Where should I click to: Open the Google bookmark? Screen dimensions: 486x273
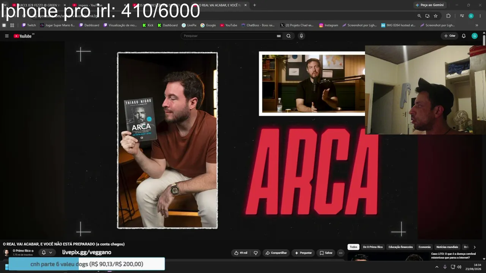[x=208, y=25]
